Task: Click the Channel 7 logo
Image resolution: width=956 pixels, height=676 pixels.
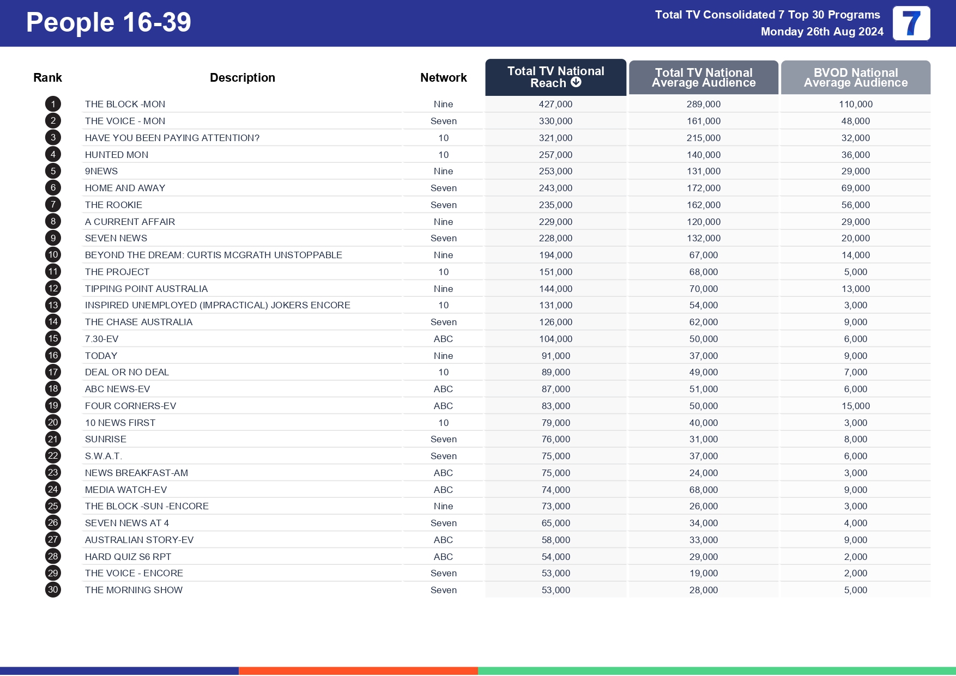Action: 911,23
